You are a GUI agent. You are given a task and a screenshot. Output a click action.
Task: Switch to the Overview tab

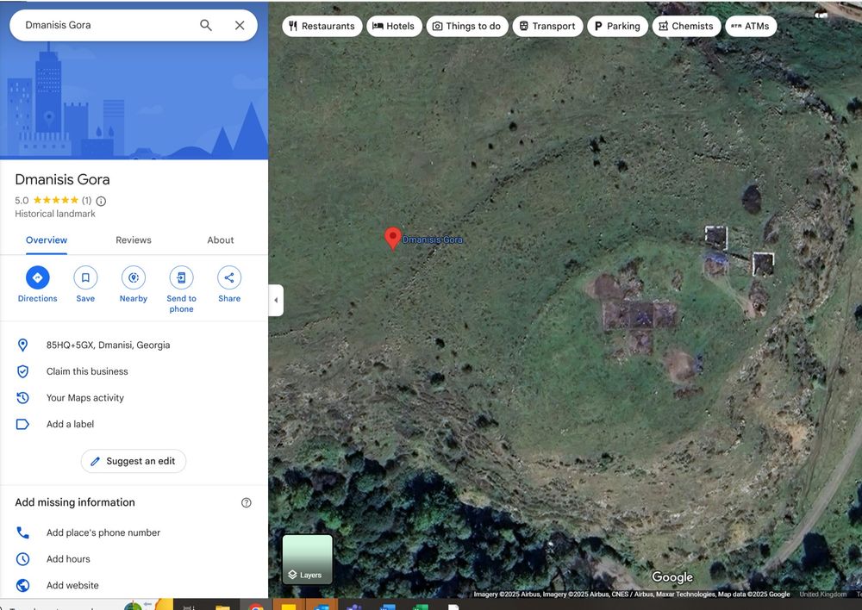[x=47, y=240]
